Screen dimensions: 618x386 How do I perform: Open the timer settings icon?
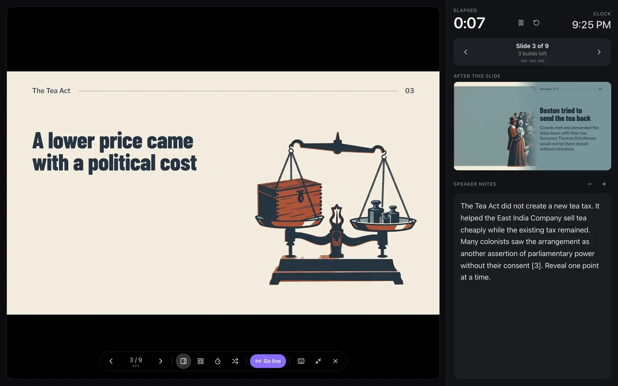[x=218, y=361]
